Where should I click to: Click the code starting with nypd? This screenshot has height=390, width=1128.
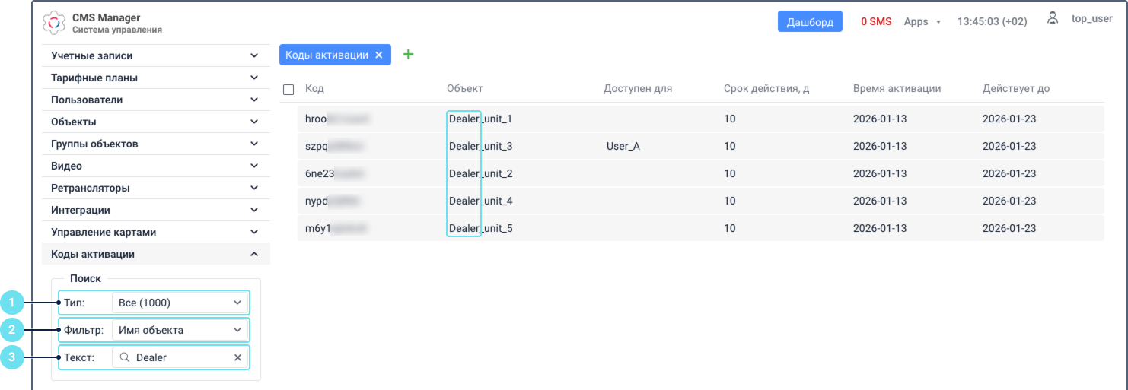pos(333,201)
